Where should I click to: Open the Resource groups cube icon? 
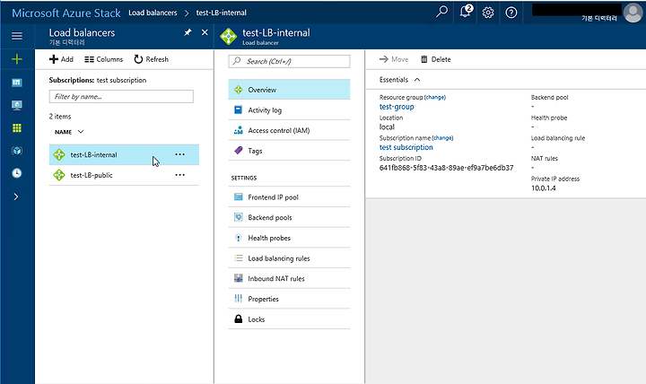pos(17,151)
